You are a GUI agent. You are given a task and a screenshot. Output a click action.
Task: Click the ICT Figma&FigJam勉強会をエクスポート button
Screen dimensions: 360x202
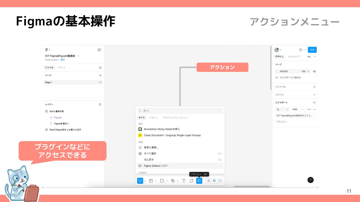(x=295, y=116)
